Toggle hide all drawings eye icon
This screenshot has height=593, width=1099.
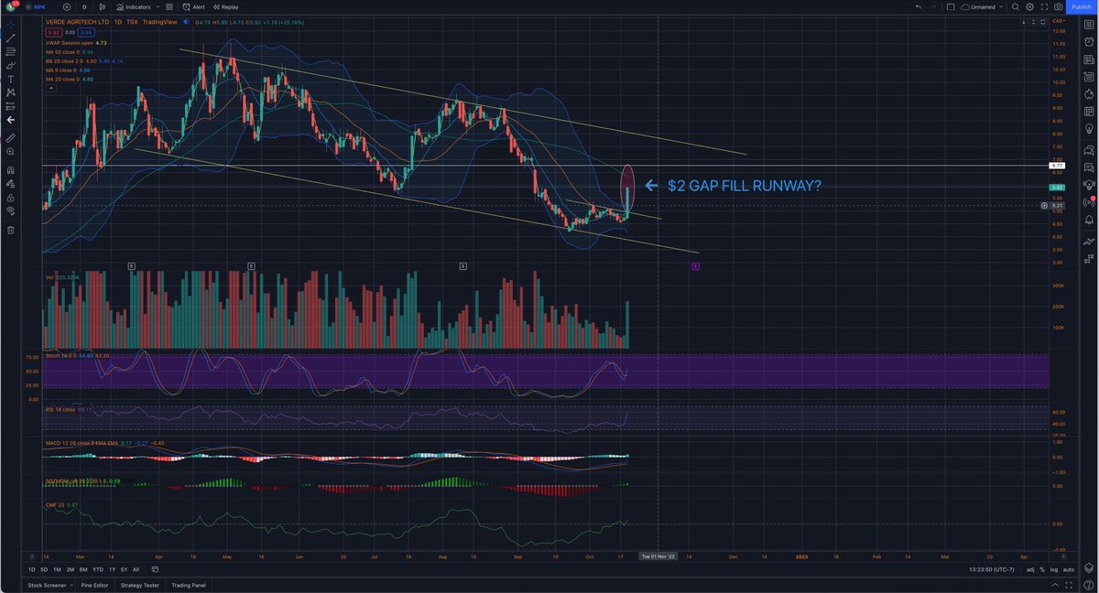[11, 210]
